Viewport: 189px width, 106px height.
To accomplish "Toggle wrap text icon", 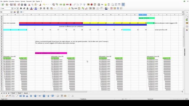I will 51,9.
